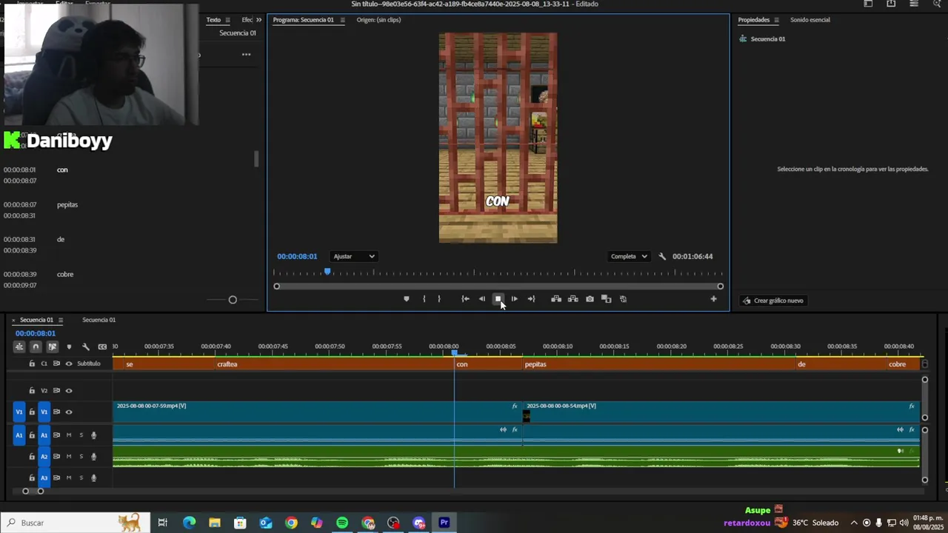948x533 pixels.
Task: Click the Extract button
Action: coord(573,299)
